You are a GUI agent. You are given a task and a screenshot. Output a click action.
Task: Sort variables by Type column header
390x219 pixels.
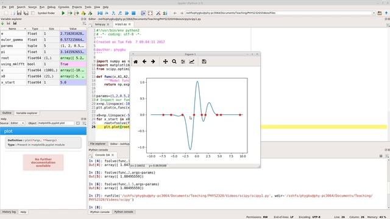pyautogui.click(x=35, y=29)
